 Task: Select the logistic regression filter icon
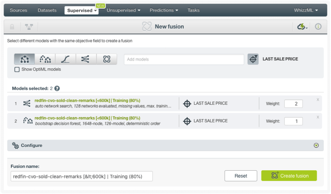click(65, 59)
